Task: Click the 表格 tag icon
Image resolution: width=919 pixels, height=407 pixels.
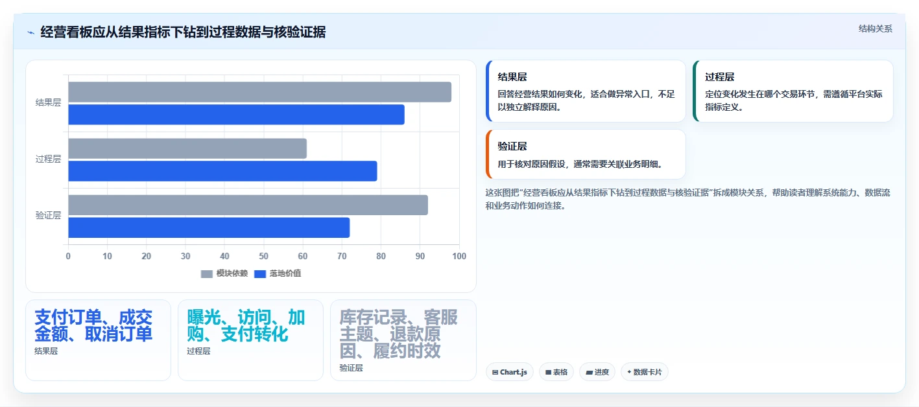Action: pyautogui.click(x=548, y=372)
